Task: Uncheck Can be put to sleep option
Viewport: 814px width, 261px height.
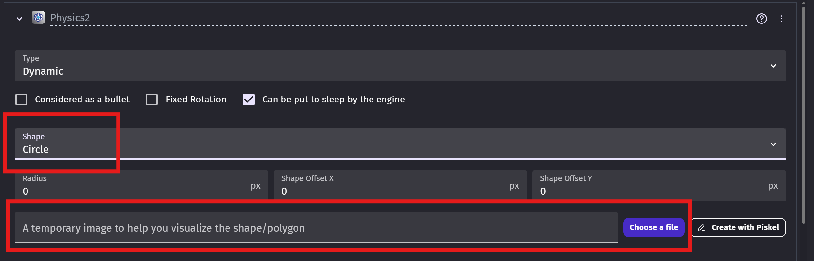Action: [x=249, y=100]
